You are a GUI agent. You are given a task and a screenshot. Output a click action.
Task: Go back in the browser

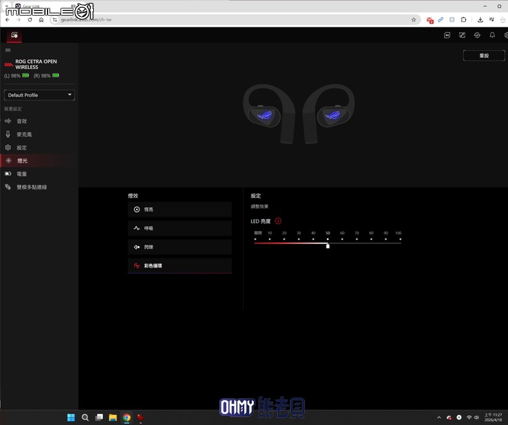tap(7, 20)
